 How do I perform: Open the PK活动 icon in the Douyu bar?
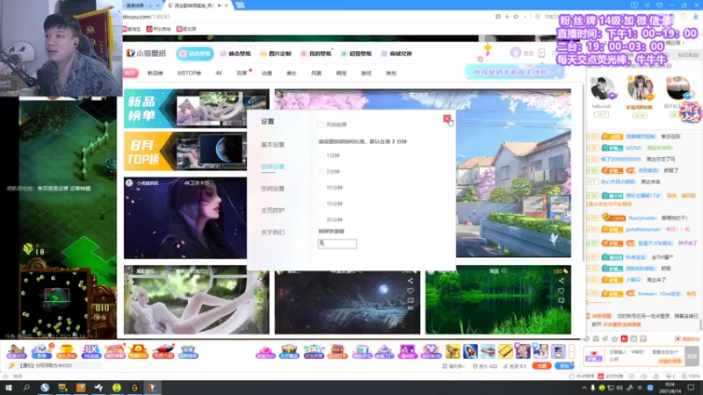91,352
